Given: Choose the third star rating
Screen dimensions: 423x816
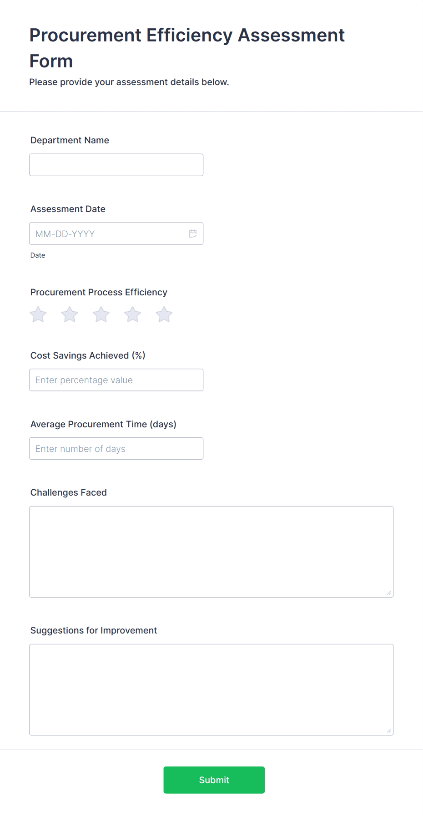Looking at the screenshot, I should click(101, 314).
